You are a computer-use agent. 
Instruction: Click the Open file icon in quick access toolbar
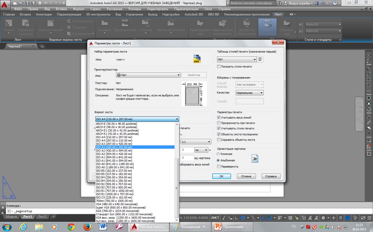[x=21, y=3]
